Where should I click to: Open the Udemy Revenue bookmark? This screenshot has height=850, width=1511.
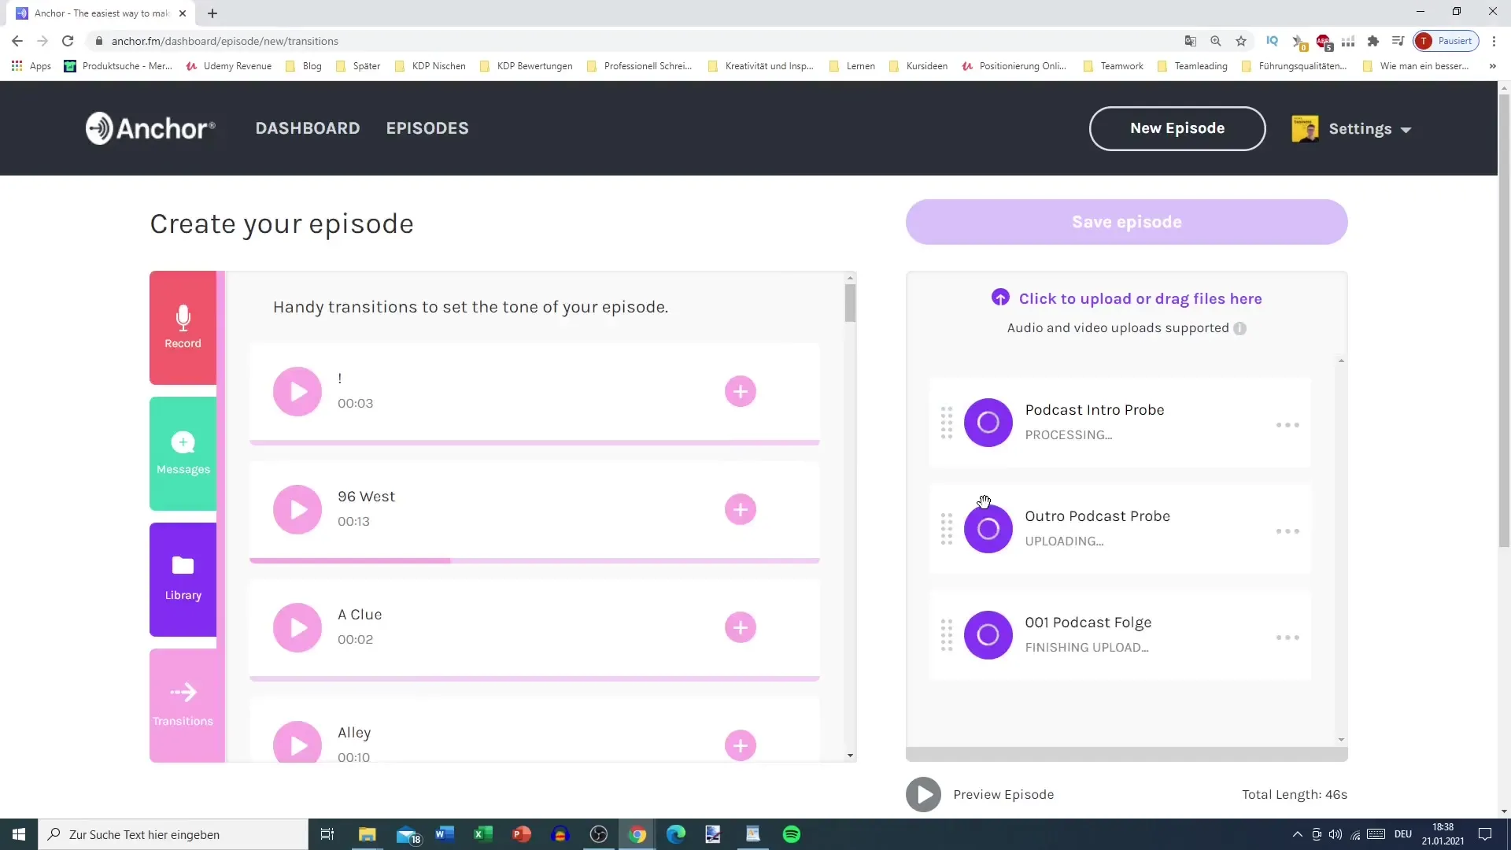point(229,66)
